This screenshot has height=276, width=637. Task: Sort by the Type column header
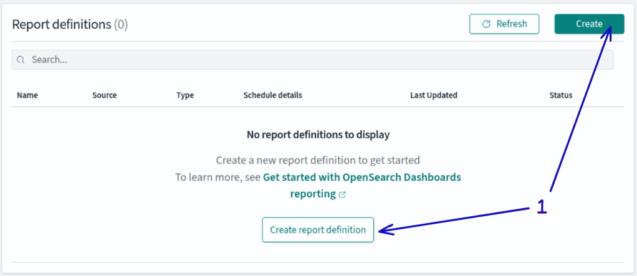pyautogui.click(x=185, y=95)
